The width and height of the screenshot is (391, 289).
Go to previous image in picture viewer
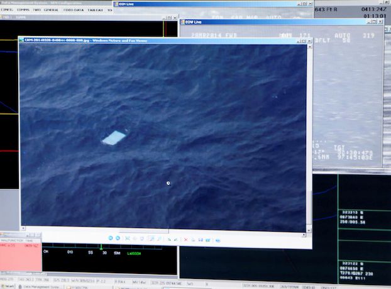[x=110, y=239]
